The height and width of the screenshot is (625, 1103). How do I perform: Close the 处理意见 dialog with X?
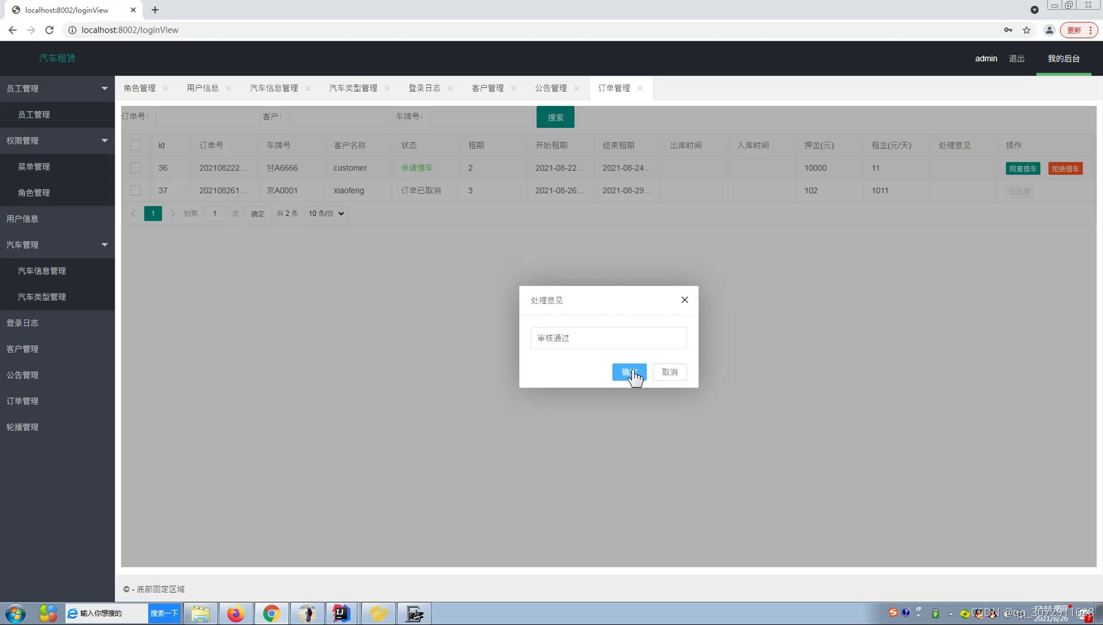684,300
